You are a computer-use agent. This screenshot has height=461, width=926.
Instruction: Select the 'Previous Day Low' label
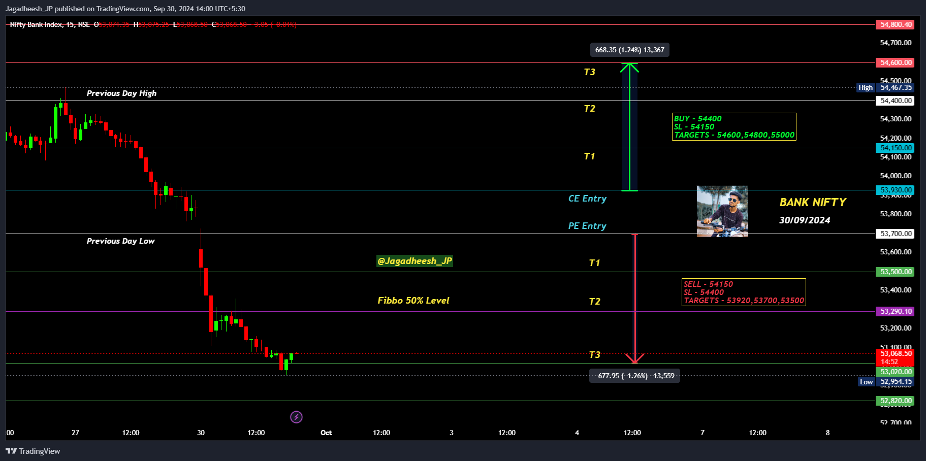click(120, 241)
